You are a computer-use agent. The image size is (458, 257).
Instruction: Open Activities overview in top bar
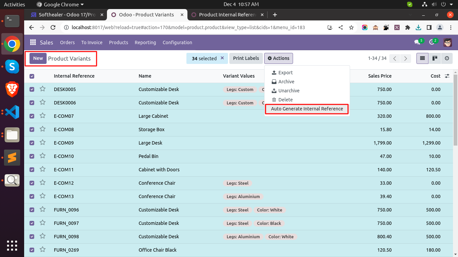(14, 4)
